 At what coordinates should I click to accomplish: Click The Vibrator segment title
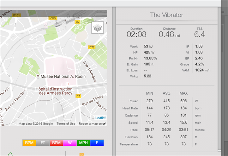[x=166, y=15]
